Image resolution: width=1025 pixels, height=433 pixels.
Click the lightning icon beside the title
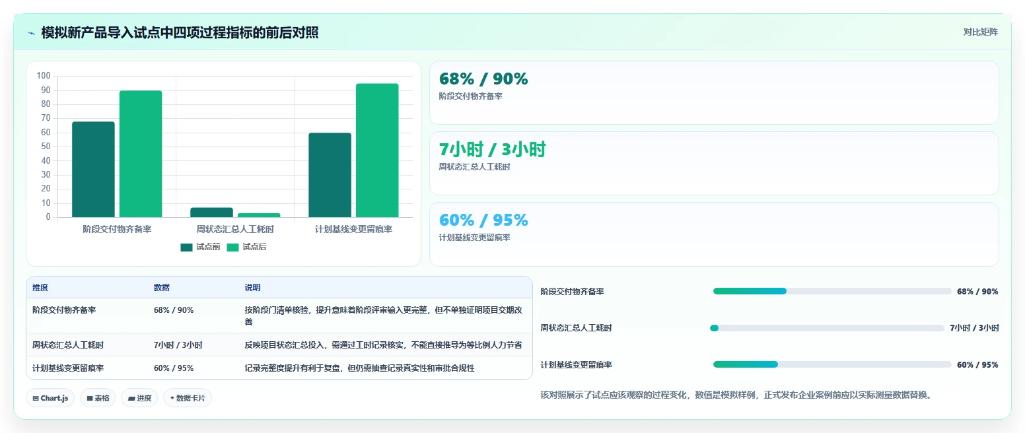pyautogui.click(x=31, y=32)
